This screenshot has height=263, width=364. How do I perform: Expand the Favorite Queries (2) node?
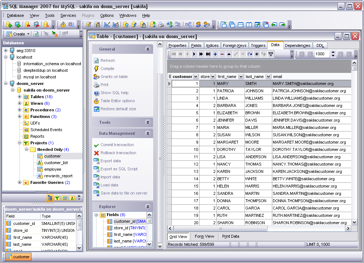point(20,182)
